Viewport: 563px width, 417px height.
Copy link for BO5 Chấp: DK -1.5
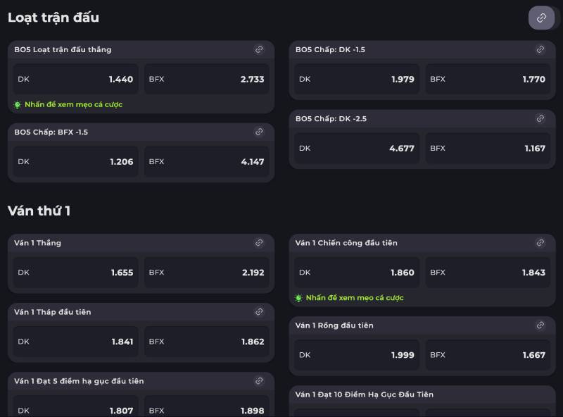pyautogui.click(x=540, y=49)
